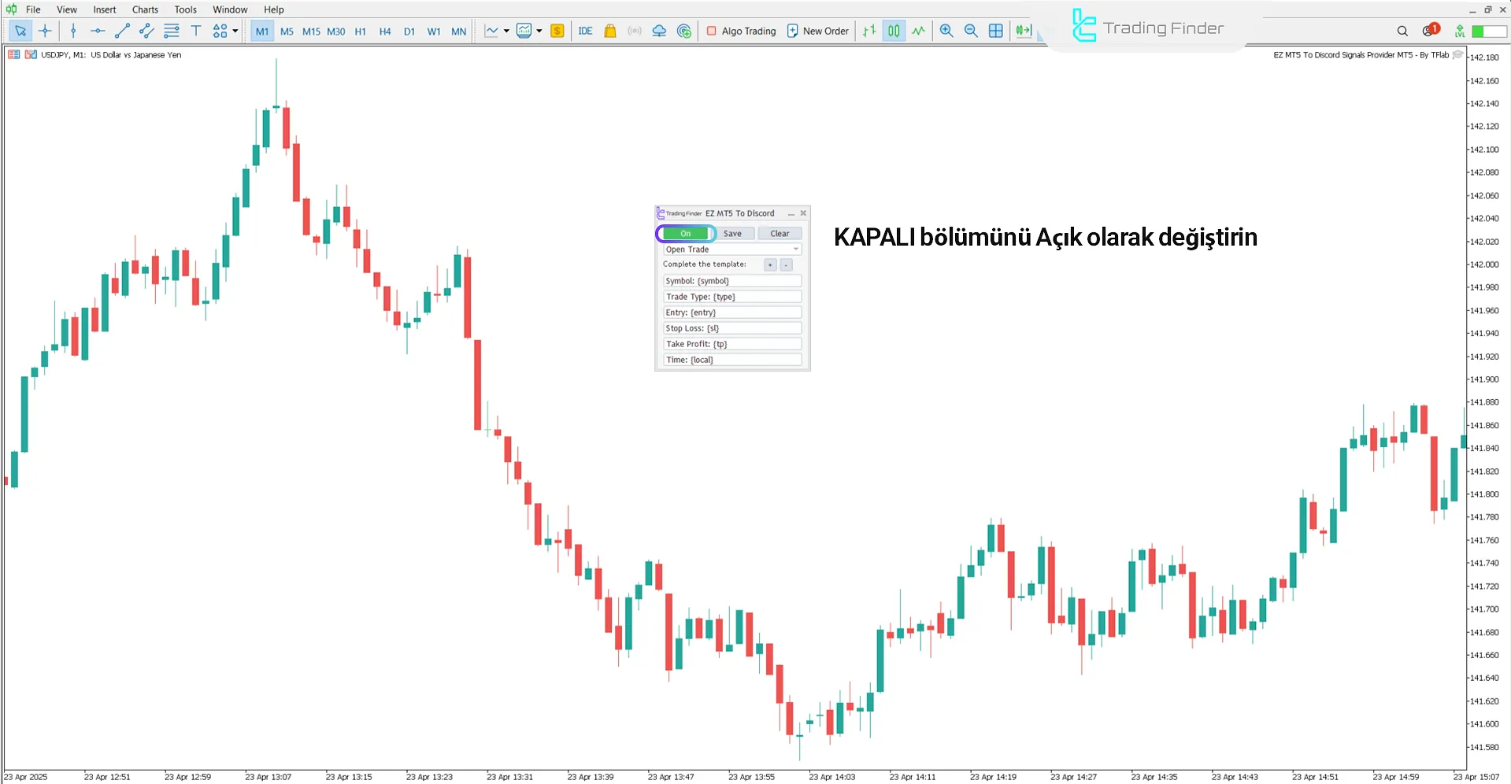Screen dimensions: 1511x784
Task: Click the Stop Loss: {sl} field
Action: pyautogui.click(x=732, y=327)
